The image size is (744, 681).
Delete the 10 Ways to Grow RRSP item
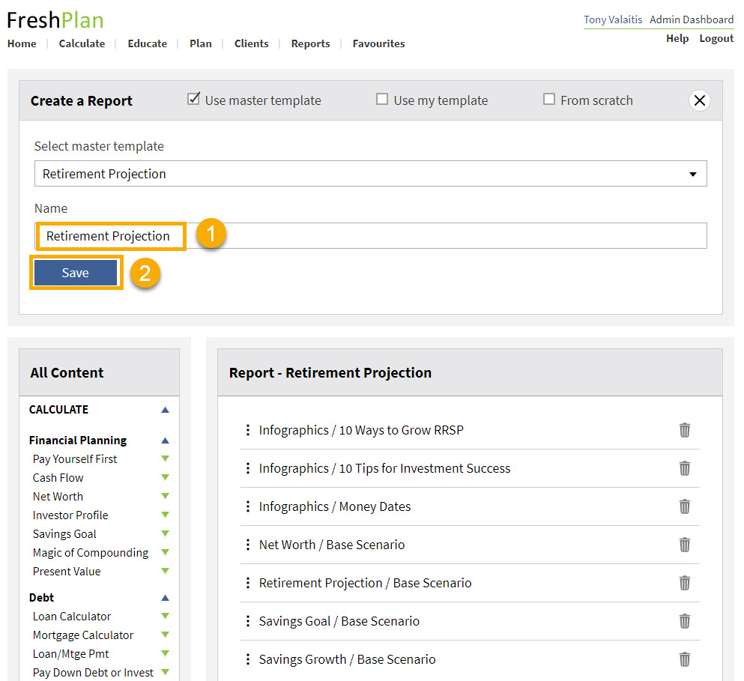click(x=684, y=430)
